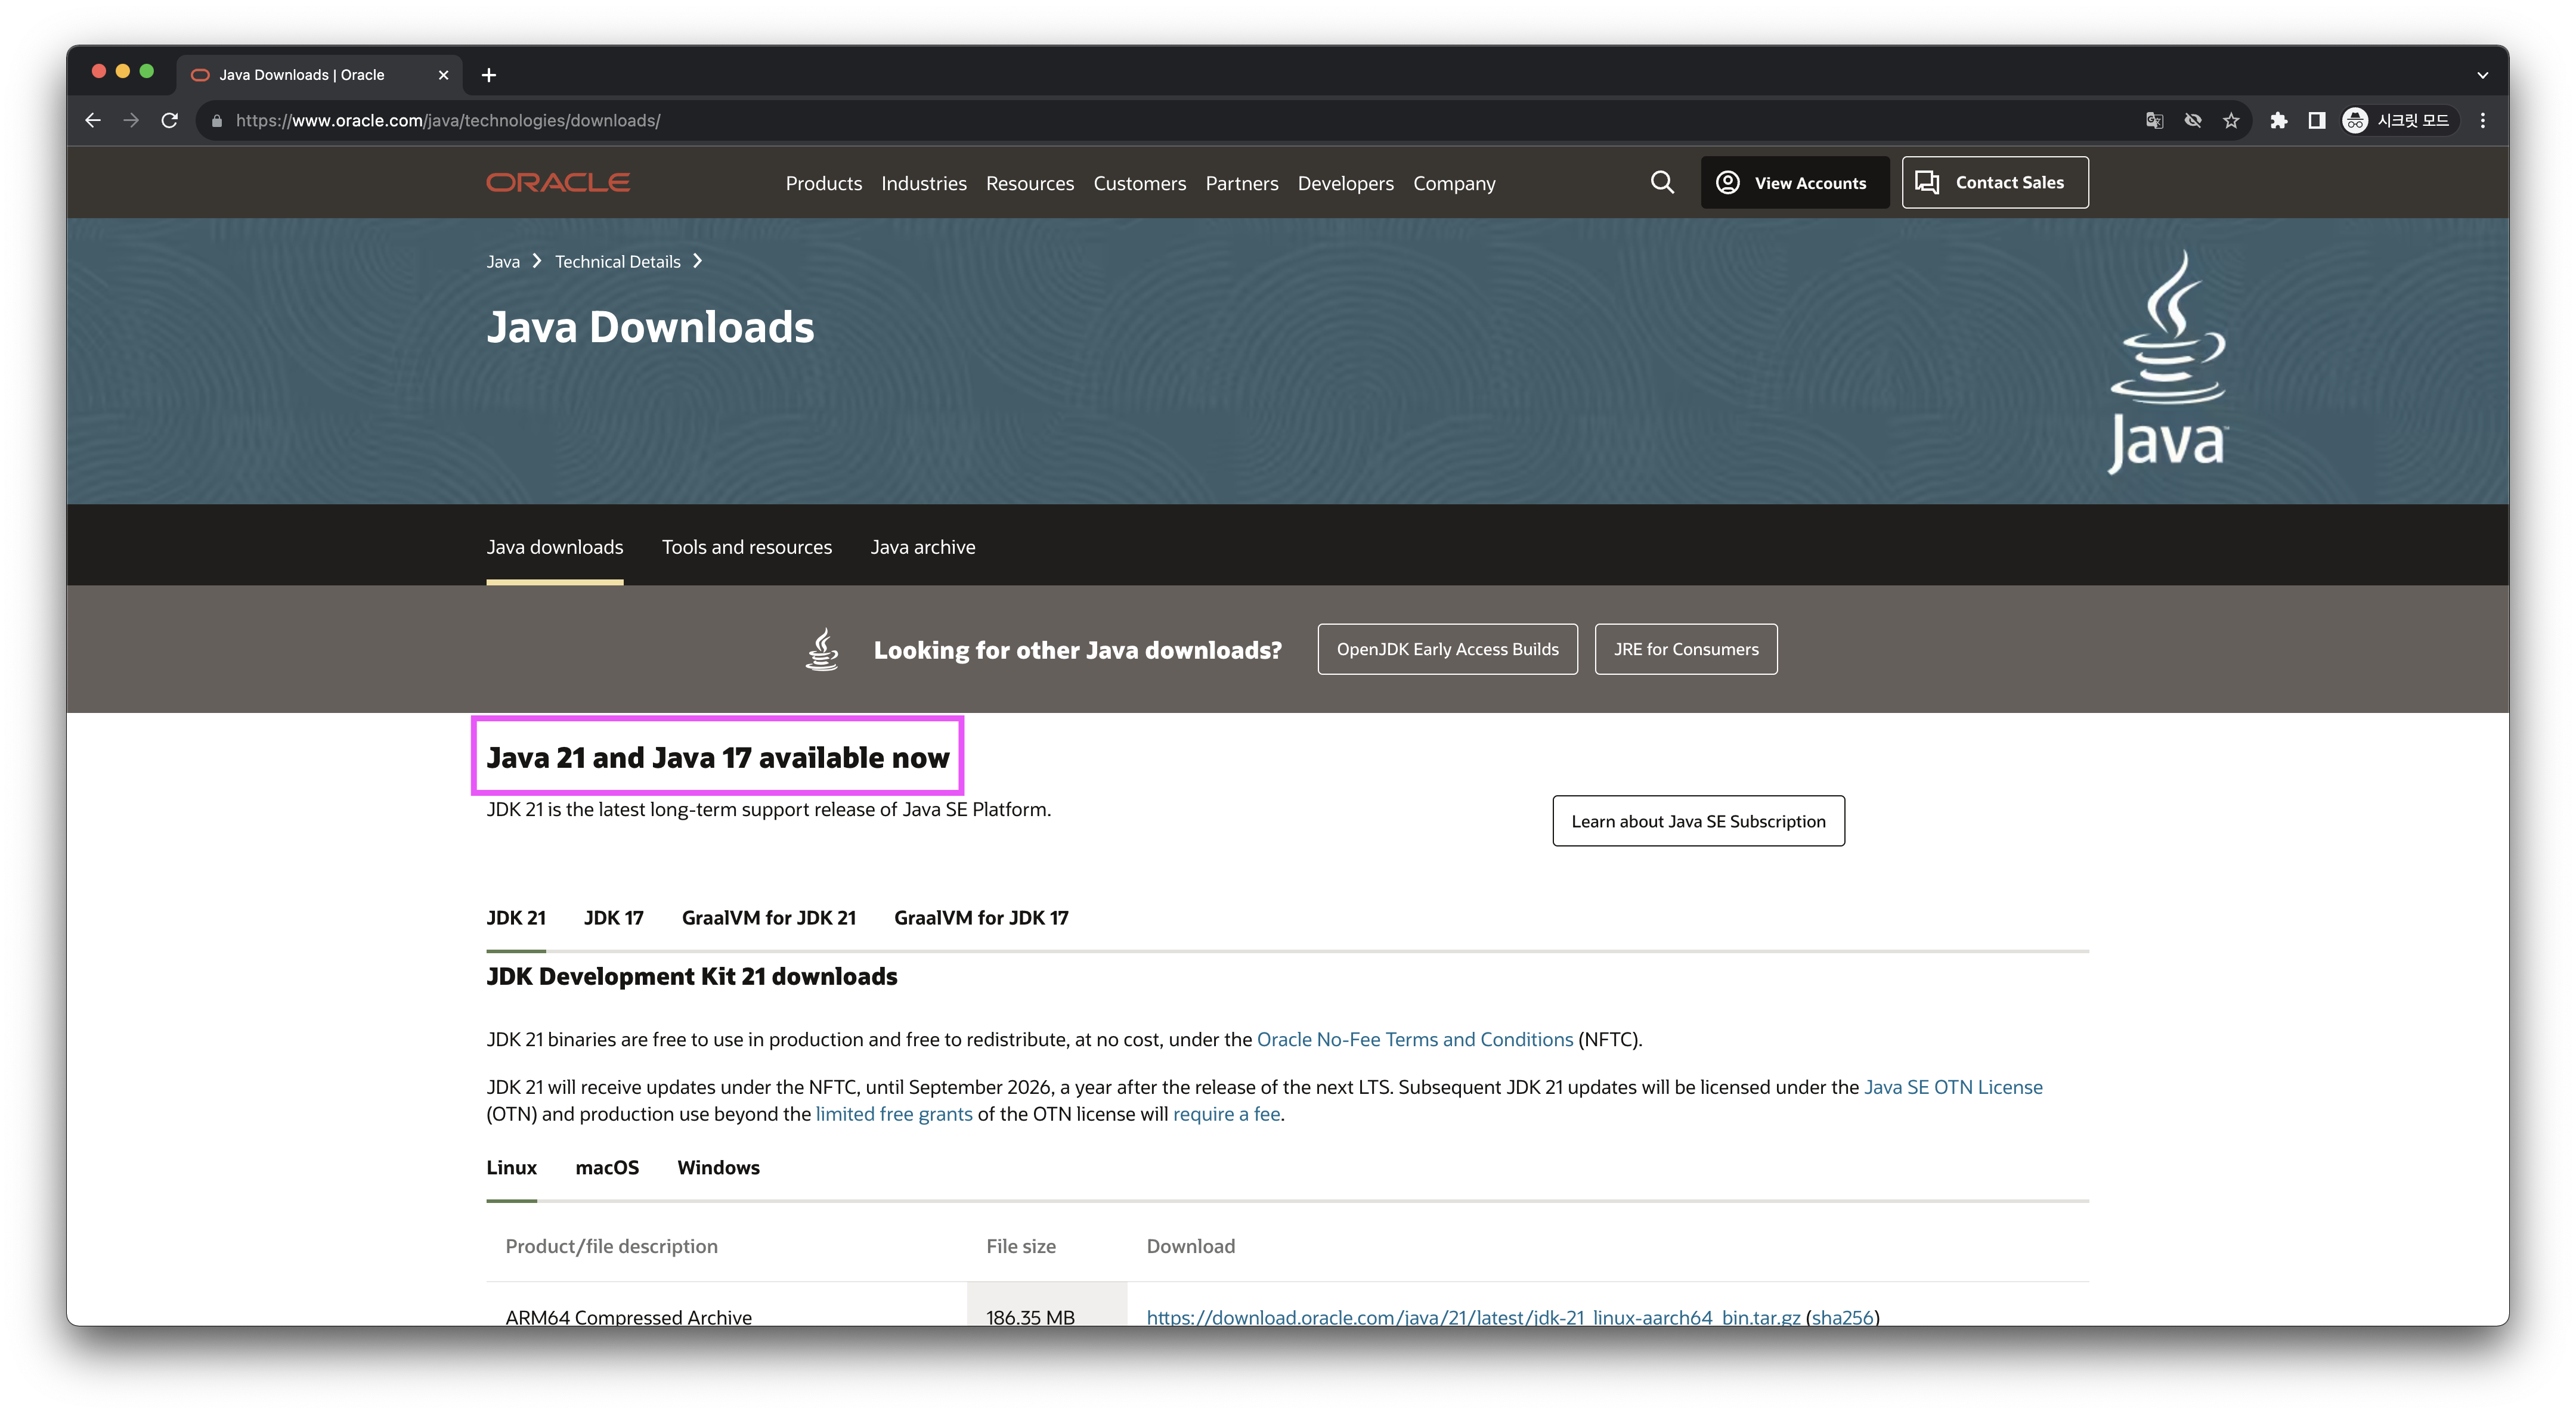Image resolution: width=2576 pixels, height=1414 pixels.
Task: Click the Java logo in the banner
Action: tap(2167, 362)
